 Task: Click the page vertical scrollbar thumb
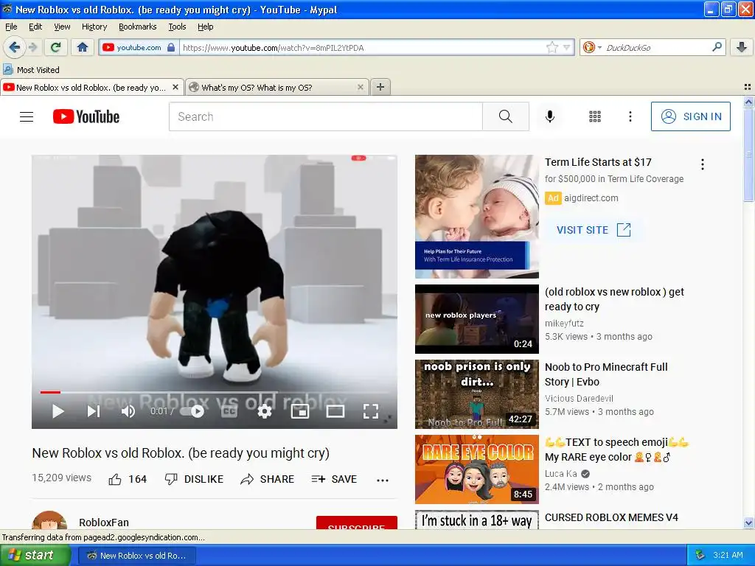(x=748, y=154)
